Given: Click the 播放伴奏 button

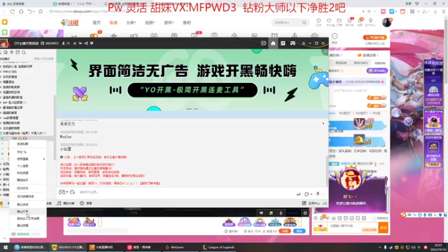Looking at the screenshot, I should click(66, 203).
